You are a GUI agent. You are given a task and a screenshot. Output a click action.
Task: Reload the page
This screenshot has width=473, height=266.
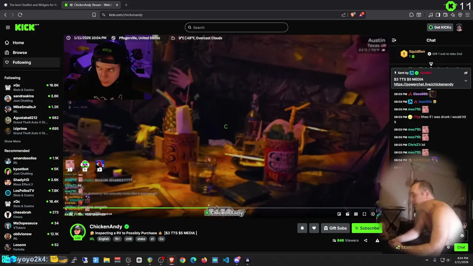coord(20,15)
